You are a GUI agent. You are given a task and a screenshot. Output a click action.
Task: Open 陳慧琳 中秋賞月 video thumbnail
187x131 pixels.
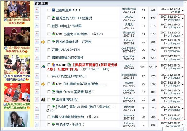pos(17,64)
